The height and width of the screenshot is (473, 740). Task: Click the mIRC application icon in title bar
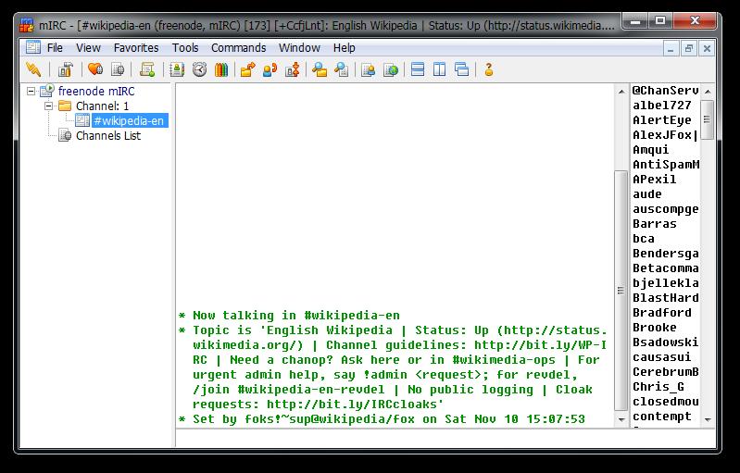tap(27, 26)
